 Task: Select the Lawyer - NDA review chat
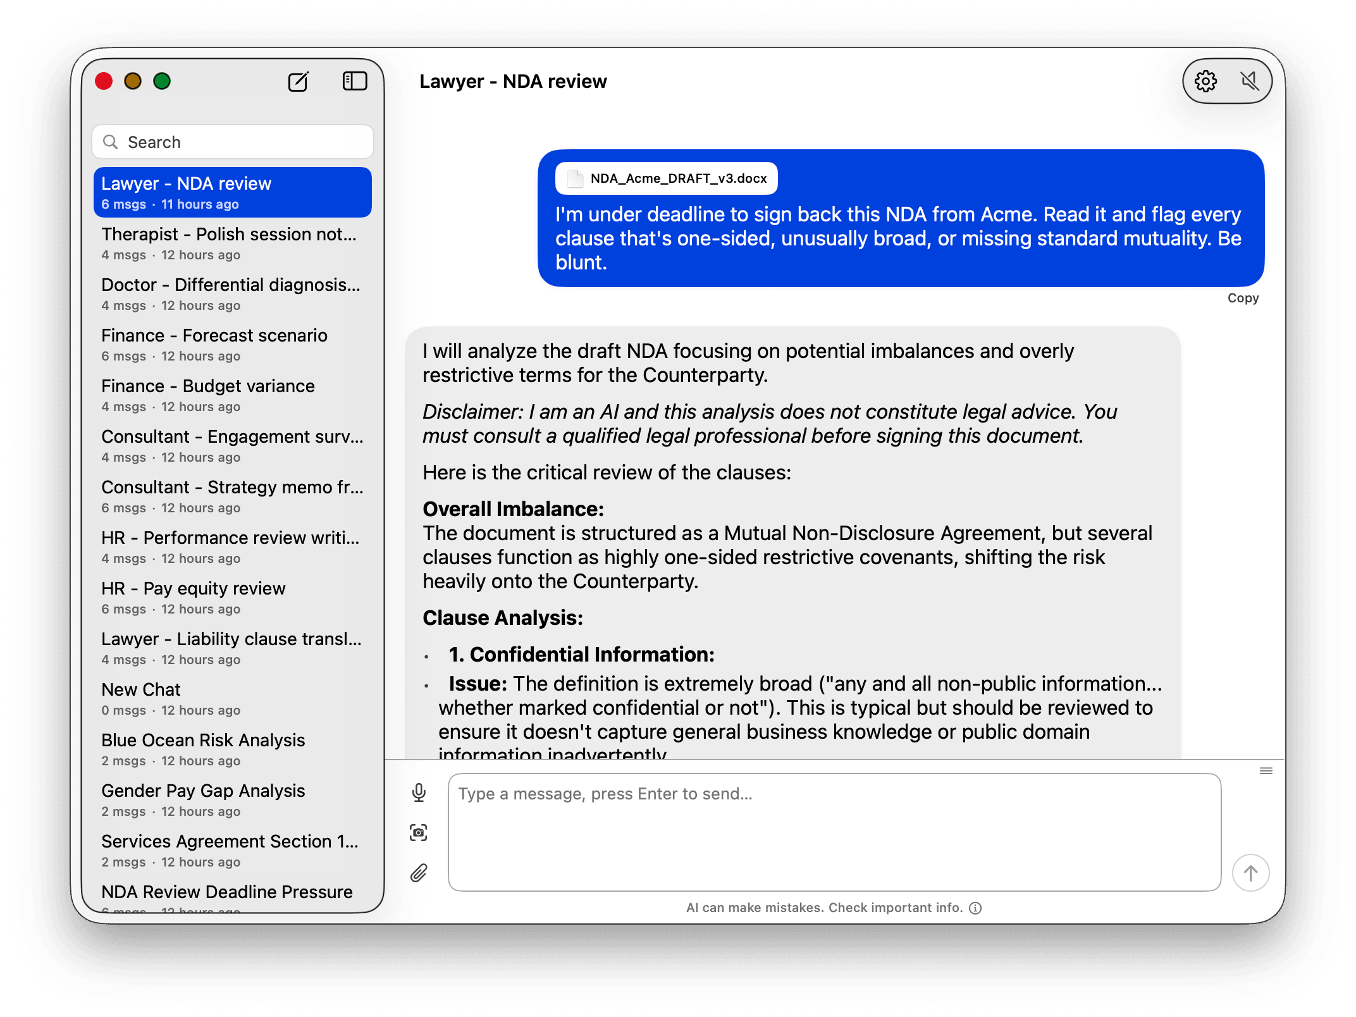coord(233,192)
